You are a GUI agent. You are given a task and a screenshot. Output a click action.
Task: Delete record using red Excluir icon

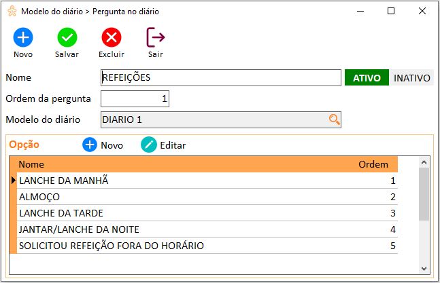[x=112, y=37]
